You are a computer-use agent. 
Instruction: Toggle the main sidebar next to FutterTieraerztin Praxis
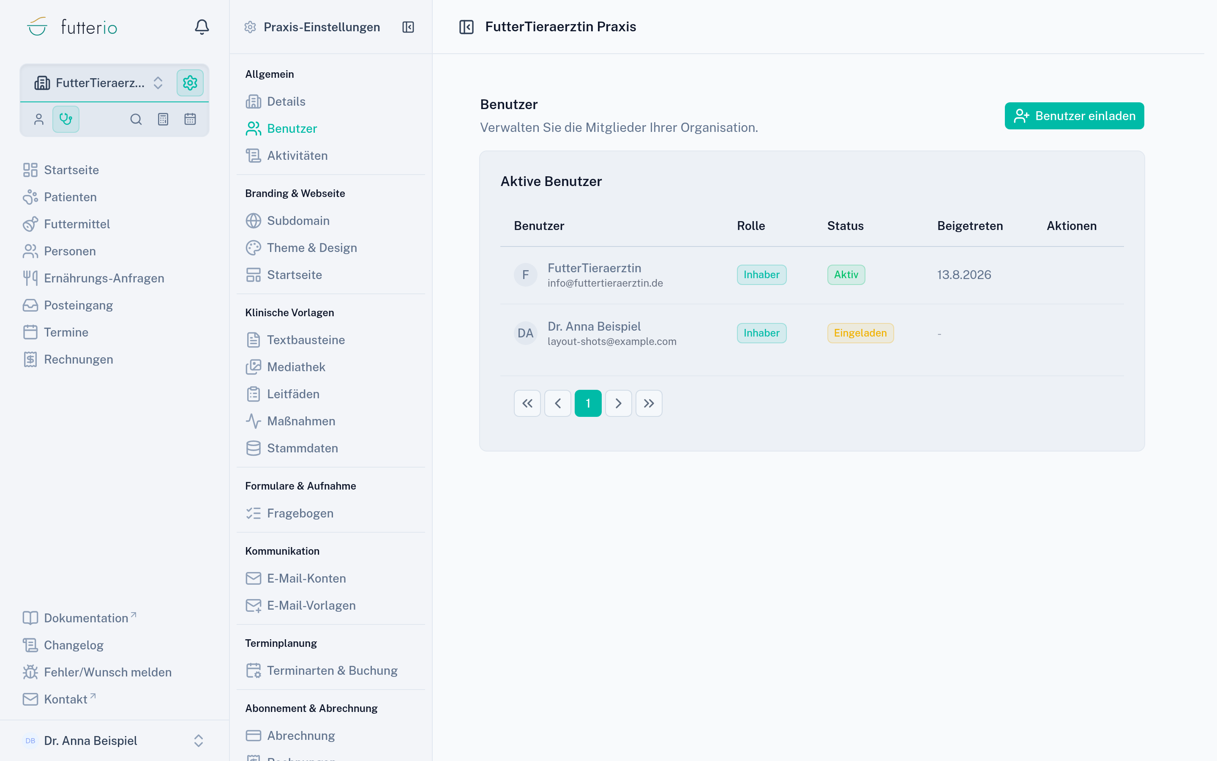click(x=466, y=27)
